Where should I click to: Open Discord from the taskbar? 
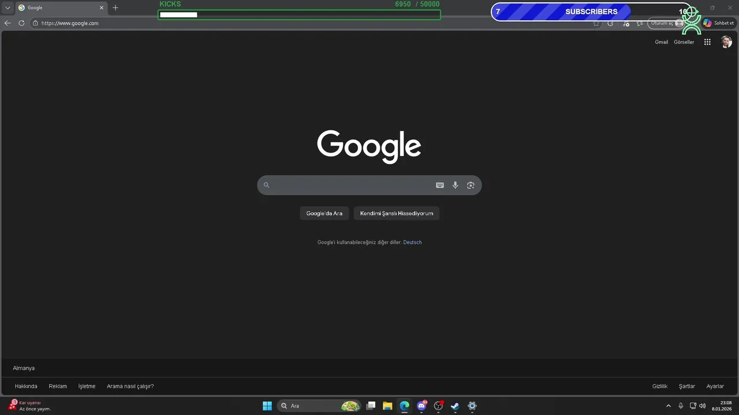[421, 406]
